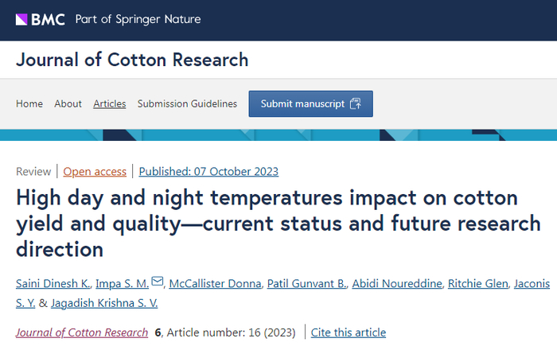View author Patil Gunvant B.
The height and width of the screenshot is (350, 557).
click(305, 282)
